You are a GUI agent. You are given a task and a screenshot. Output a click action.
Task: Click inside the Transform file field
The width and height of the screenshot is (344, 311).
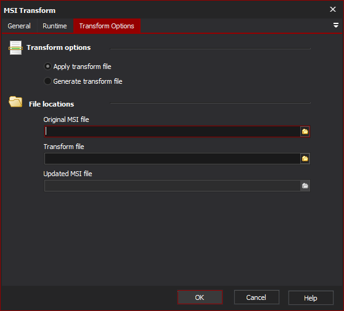tap(172, 159)
